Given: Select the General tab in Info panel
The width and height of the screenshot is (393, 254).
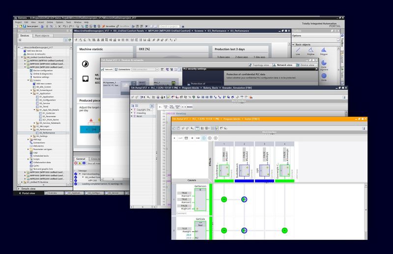Looking at the screenshot, I should [x=81, y=159].
